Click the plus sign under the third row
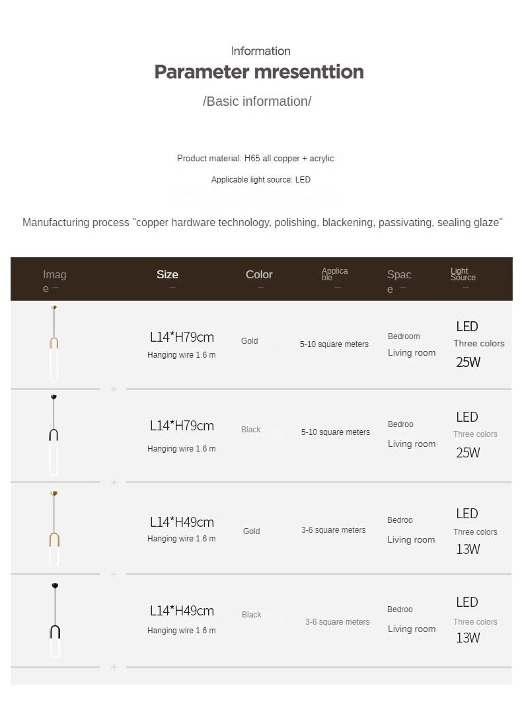Viewport: 522px width, 704px height. click(114, 574)
